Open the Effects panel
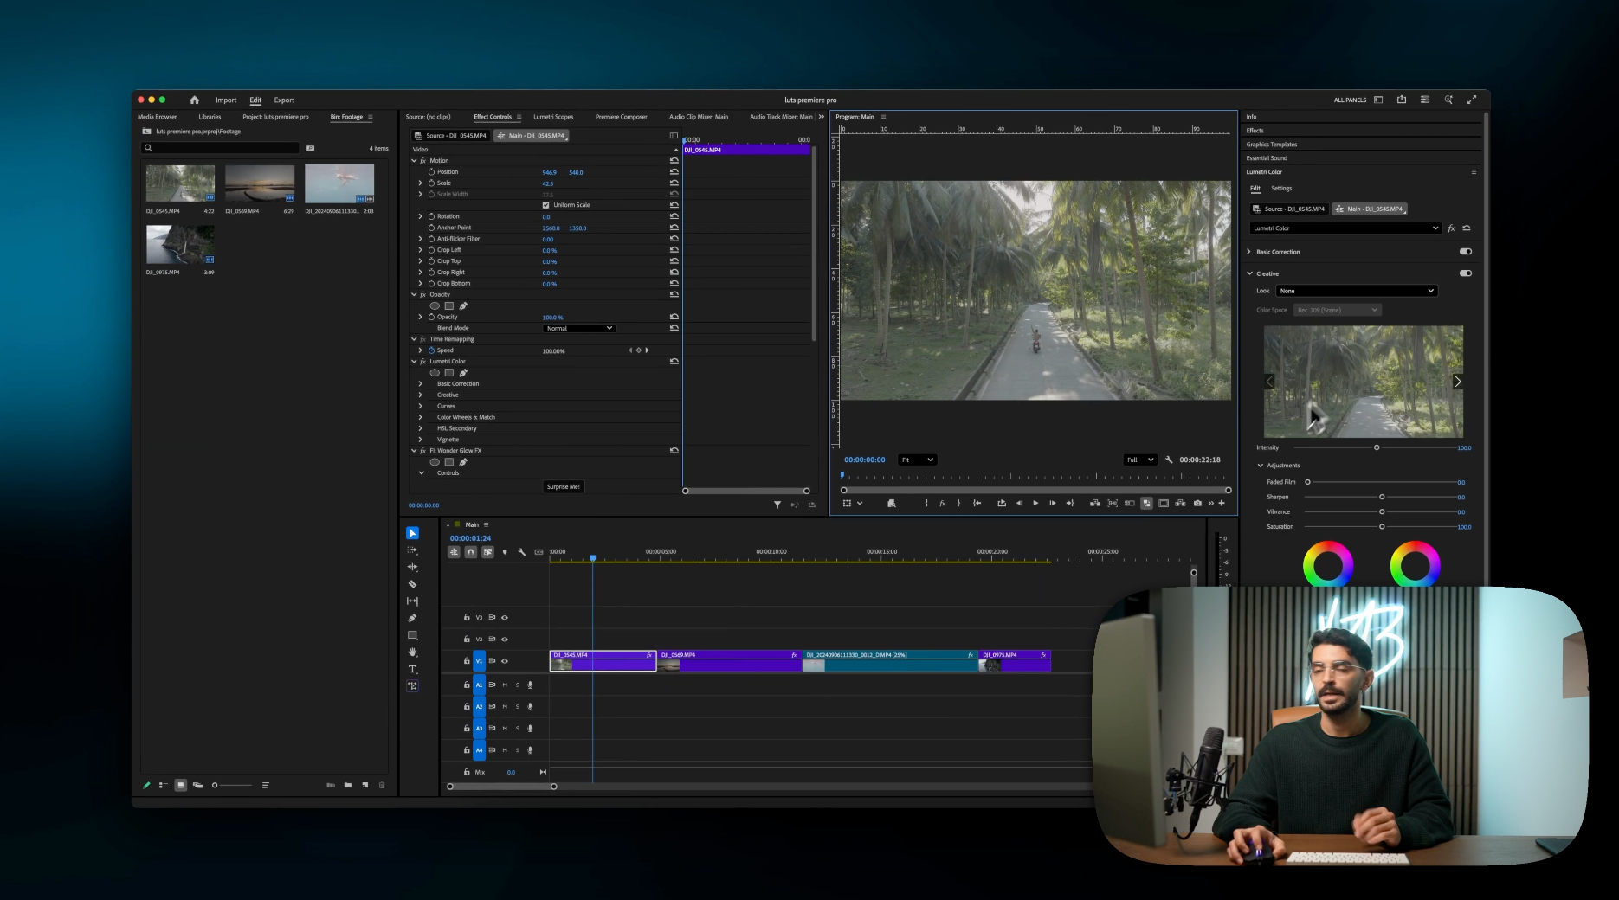Image resolution: width=1619 pixels, height=900 pixels. click(1255, 131)
